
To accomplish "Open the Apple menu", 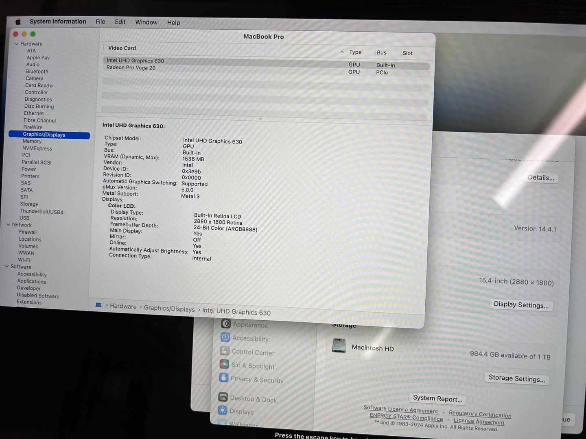I will [x=18, y=22].
